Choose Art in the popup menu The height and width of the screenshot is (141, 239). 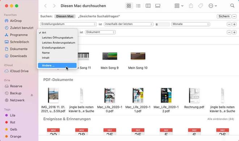point(57,33)
